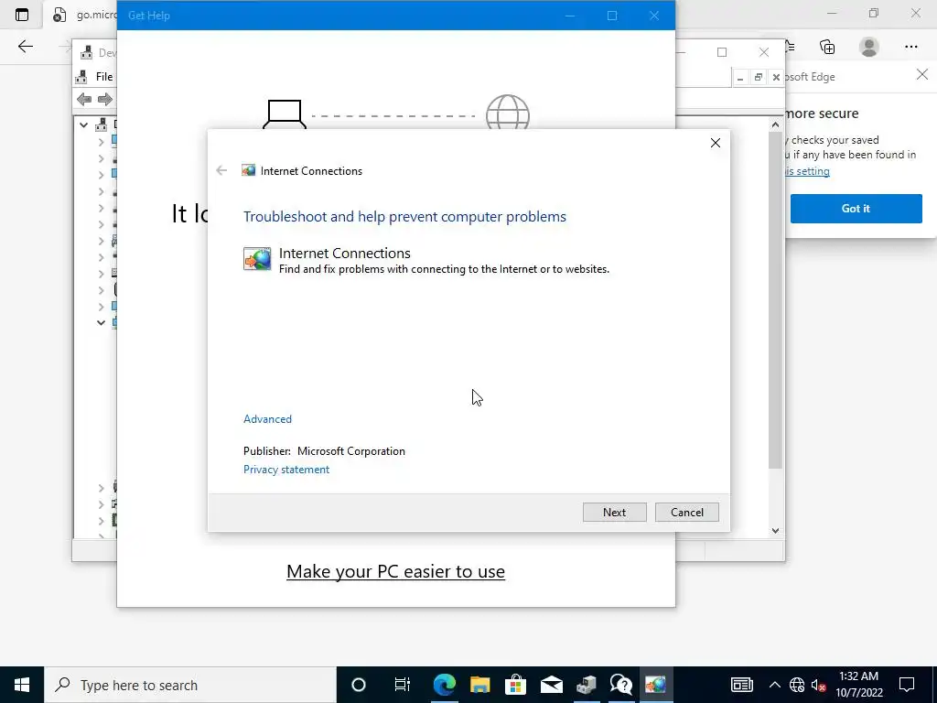Click 'Got it' in Edge popup
The image size is (937, 703).
tap(856, 209)
